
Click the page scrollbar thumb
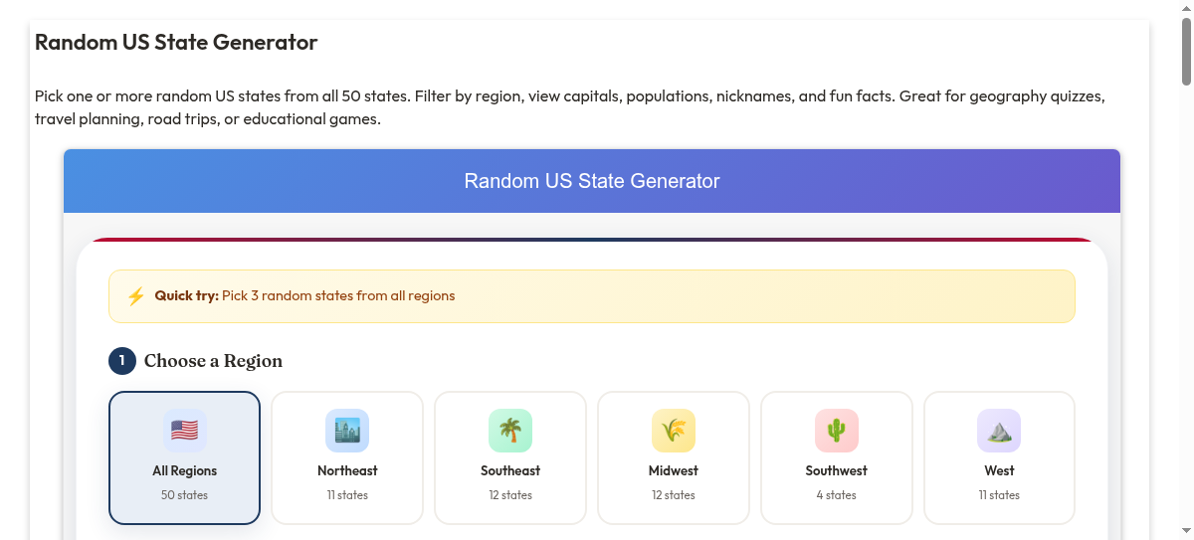coord(1186,50)
